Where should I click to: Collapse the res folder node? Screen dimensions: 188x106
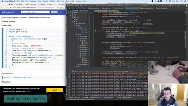[76, 34]
